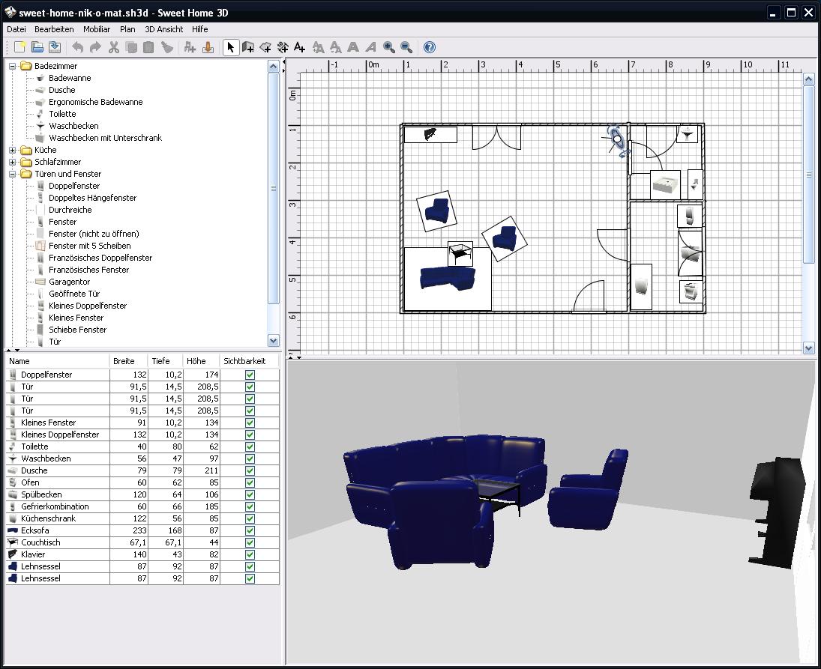The width and height of the screenshot is (821, 669).
Task: Select Garagentor in the catalog tree
Action: coord(69,282)
